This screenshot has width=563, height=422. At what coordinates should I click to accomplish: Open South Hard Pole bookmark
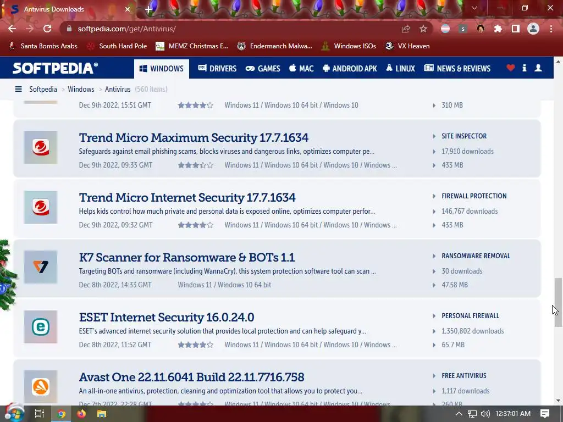118,46
